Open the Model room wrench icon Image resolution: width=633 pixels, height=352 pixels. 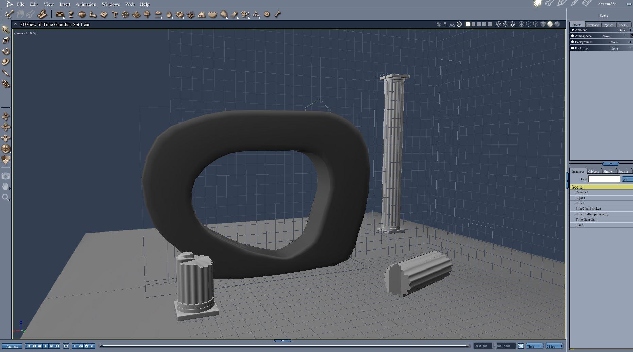click(549, 4)
